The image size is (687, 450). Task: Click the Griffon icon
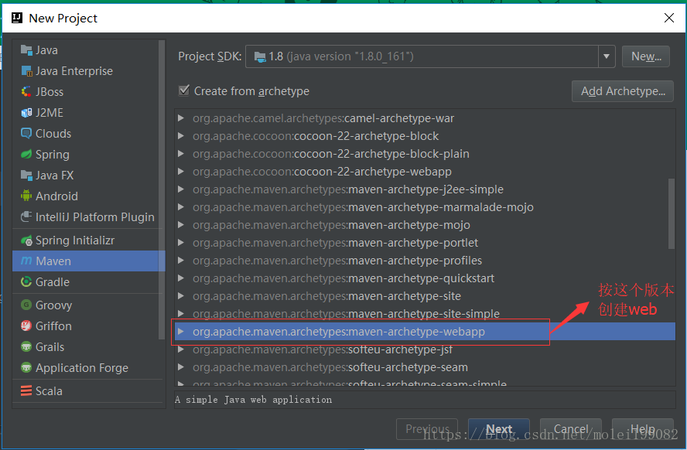[26, 326]
